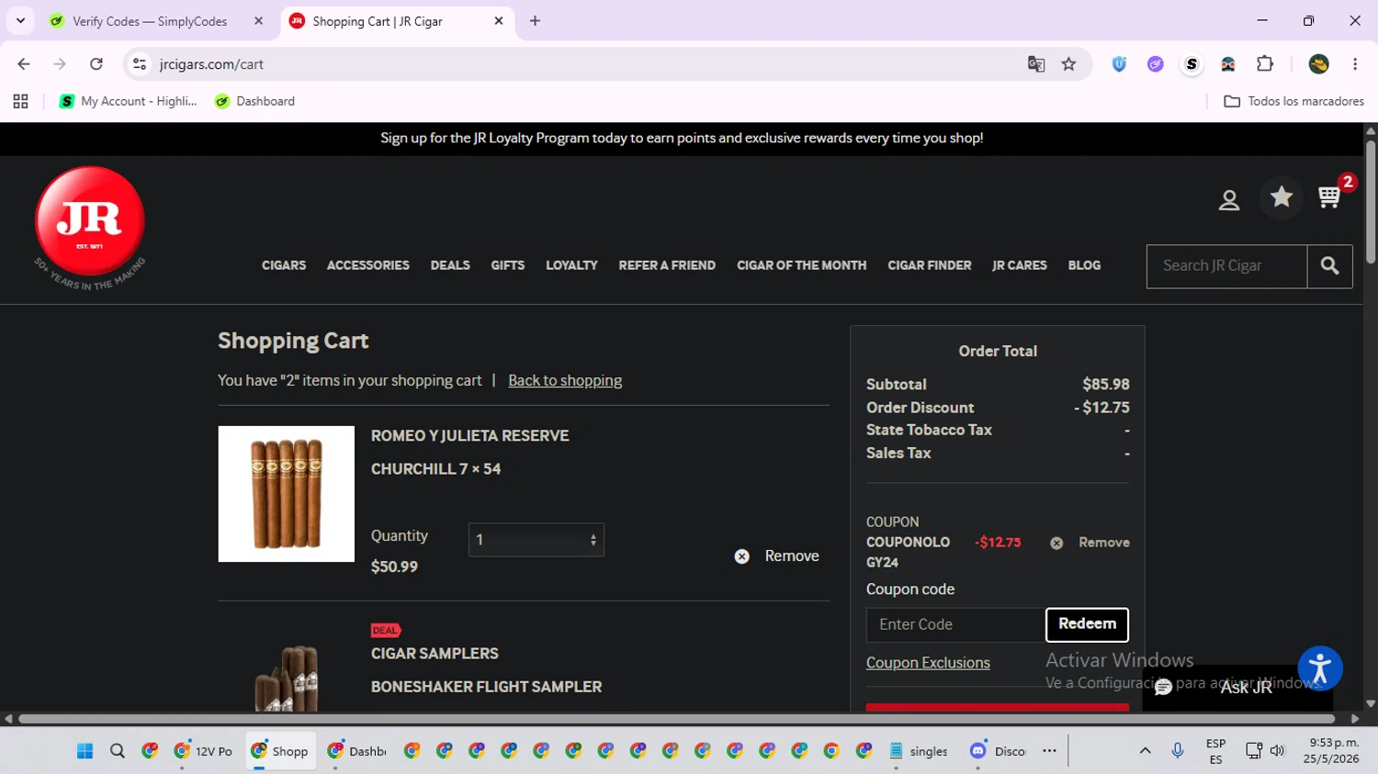Open the Windows Start menu
The width and height of the screenshot is (1378, 774).
(x=85, y=751)
